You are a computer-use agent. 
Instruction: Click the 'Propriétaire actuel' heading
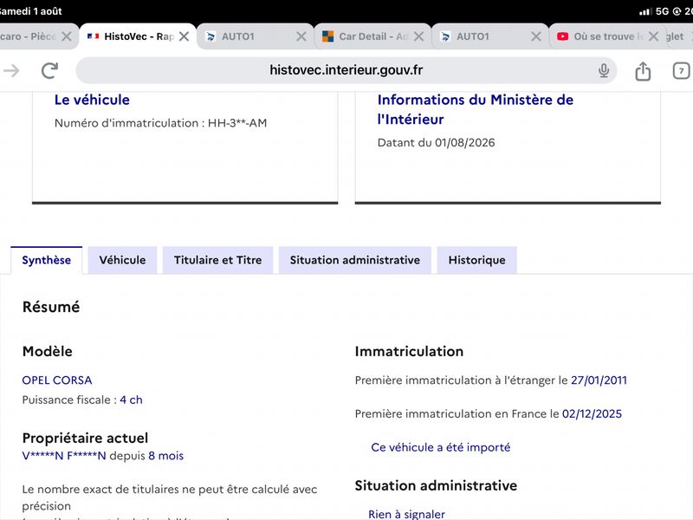(x=85, y=439)
